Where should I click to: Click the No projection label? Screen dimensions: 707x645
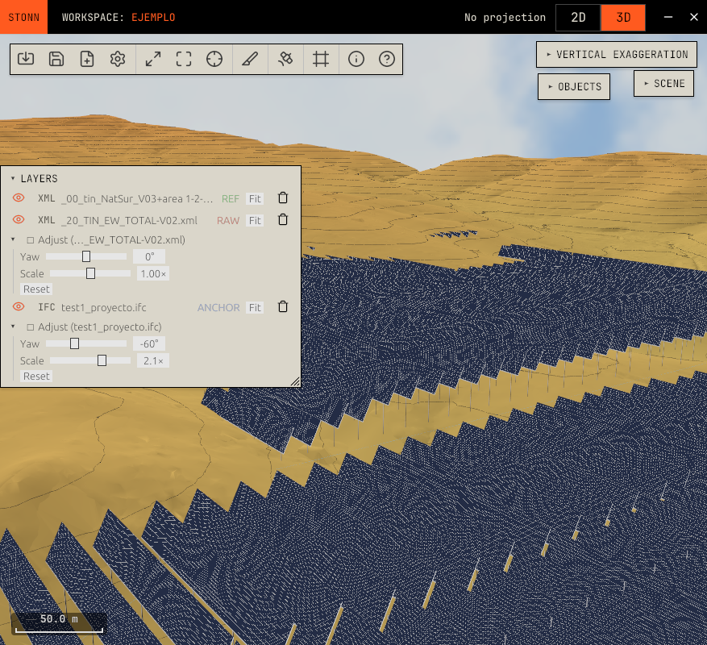click(505, 18)
